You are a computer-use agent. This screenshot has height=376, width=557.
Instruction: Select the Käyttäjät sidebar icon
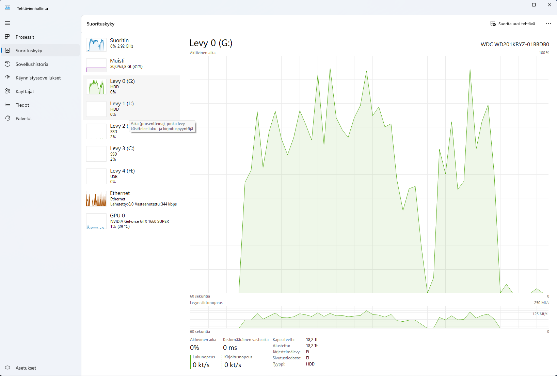(7, 91)
